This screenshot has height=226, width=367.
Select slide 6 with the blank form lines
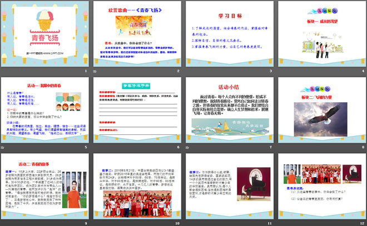[x=137, y=110]
